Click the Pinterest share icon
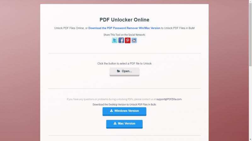The image size is (252, 141). (128, 41)
